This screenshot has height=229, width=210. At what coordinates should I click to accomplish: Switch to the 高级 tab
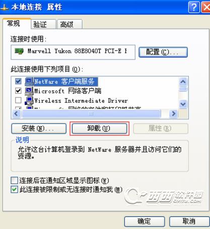[x=69, y=25]
